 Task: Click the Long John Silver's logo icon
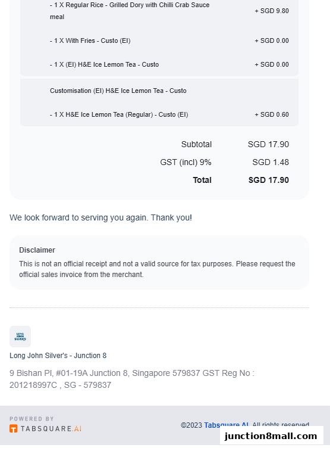pyautogui.click(x=20, y=336)
